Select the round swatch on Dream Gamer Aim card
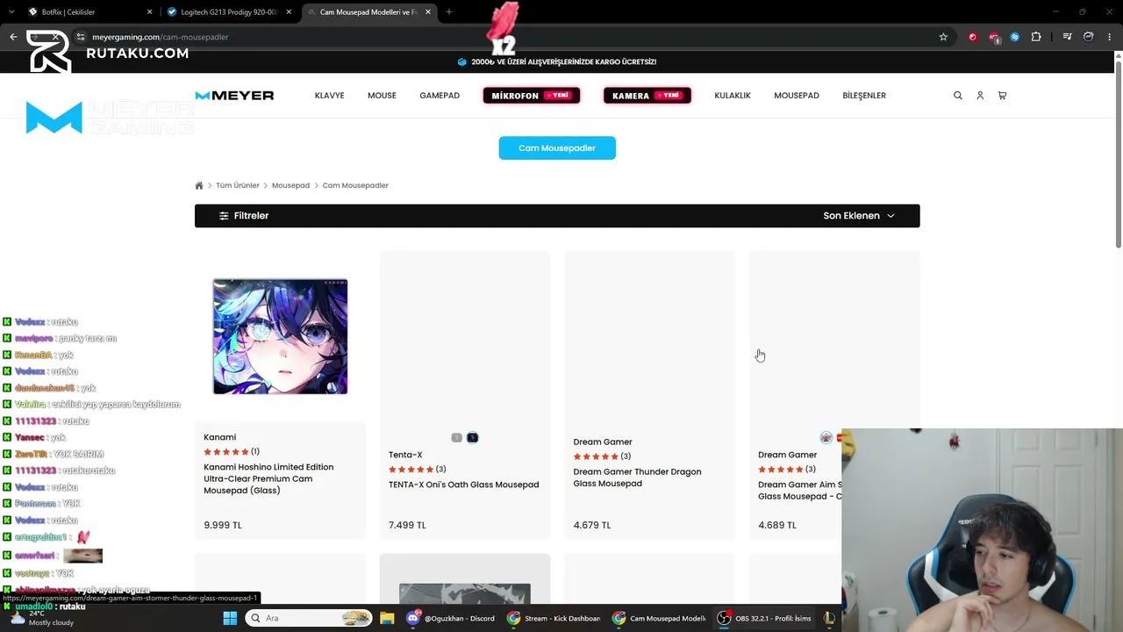Viewport: 1123px width, 632px height. tap(826, 438)
